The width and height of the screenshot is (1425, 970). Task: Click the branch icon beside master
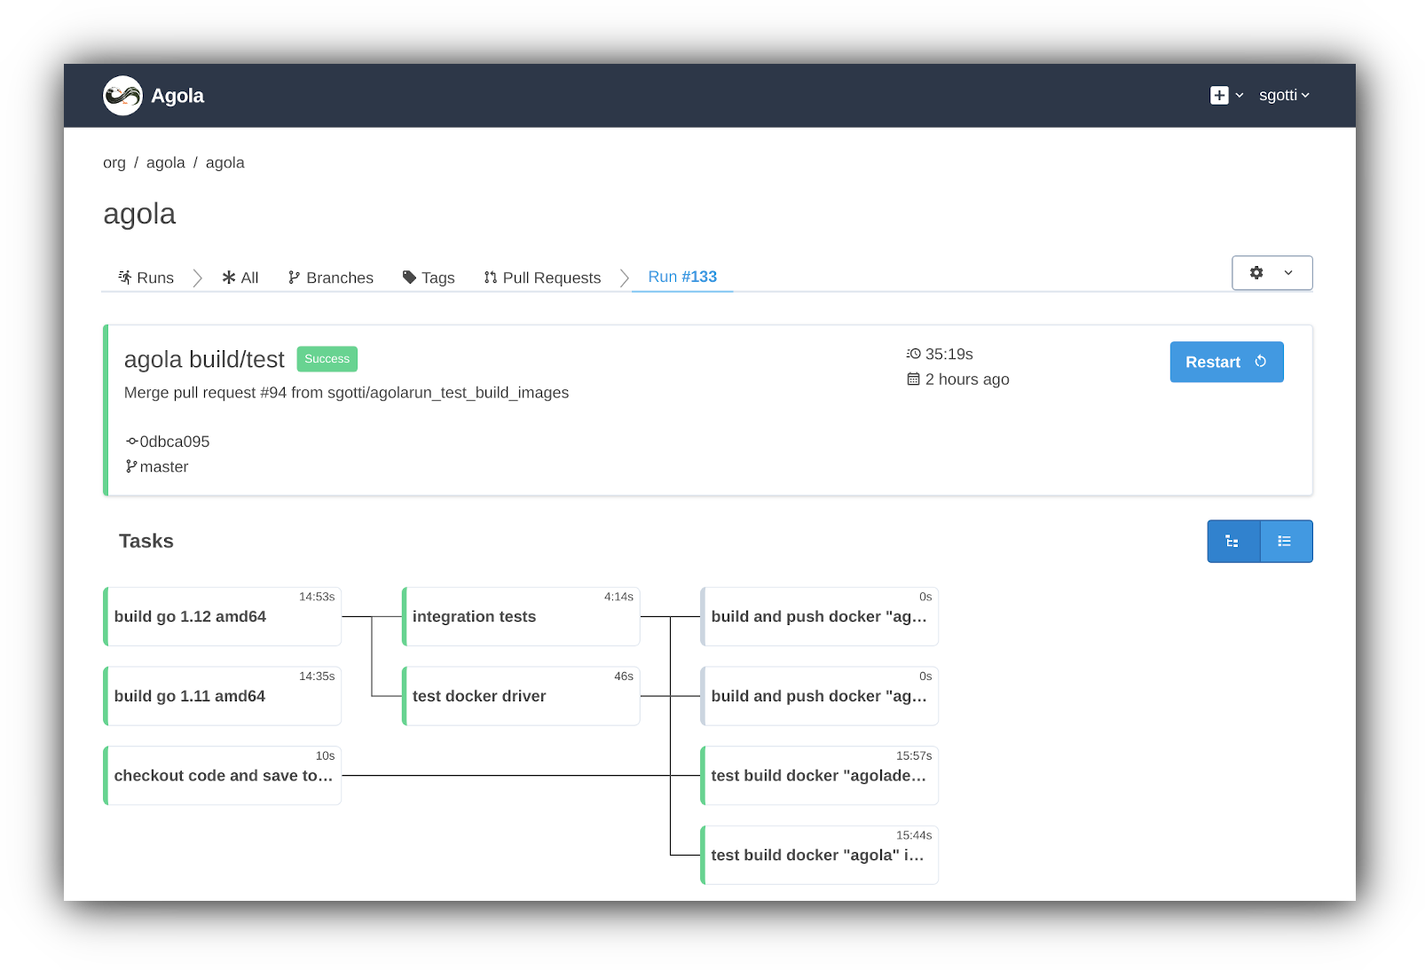click(131, 466)
